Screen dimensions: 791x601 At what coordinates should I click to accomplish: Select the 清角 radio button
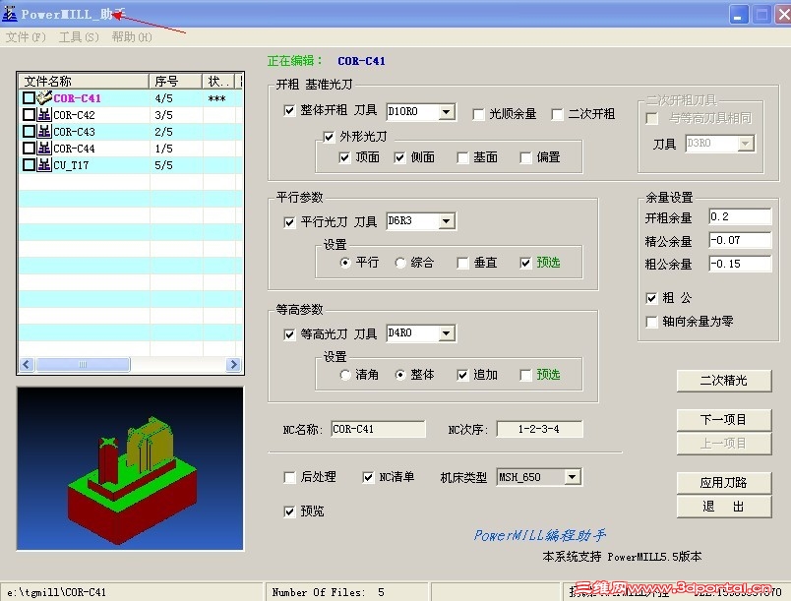click(x=344, y=375)
